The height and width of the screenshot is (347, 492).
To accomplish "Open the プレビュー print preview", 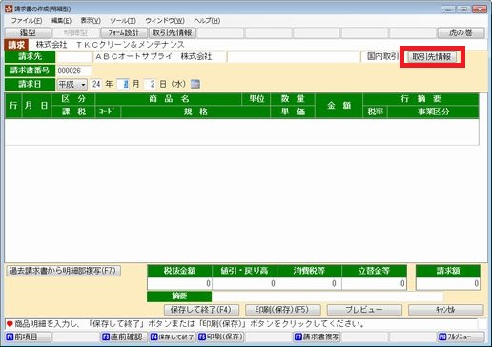I will pyautogui.click(x=364, y=310).
